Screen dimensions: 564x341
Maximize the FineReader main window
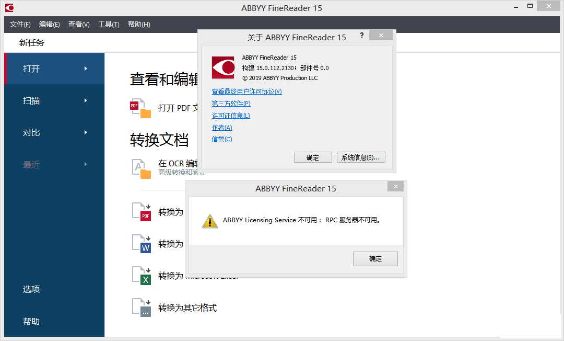[x=530, y=6]
